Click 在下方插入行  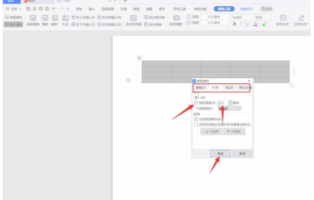click(x=83, y=24)
